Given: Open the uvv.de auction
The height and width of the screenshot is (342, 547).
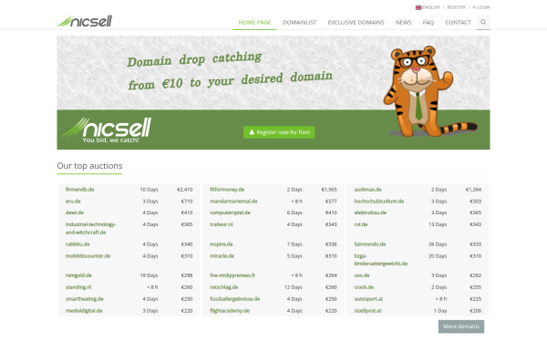Looking at the screenshot, I should click(362, 275).
